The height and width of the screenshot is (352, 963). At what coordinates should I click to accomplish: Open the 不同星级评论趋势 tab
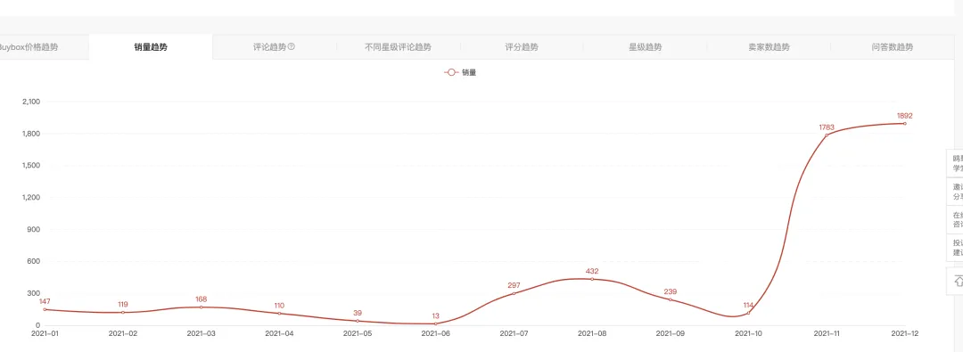pyautogui.click(x=398, y=47)
